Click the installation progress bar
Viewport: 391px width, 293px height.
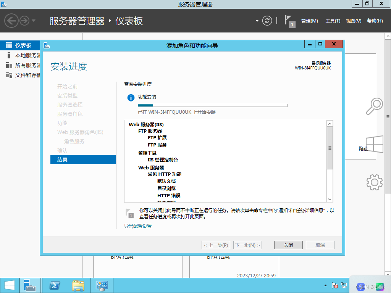212,105
